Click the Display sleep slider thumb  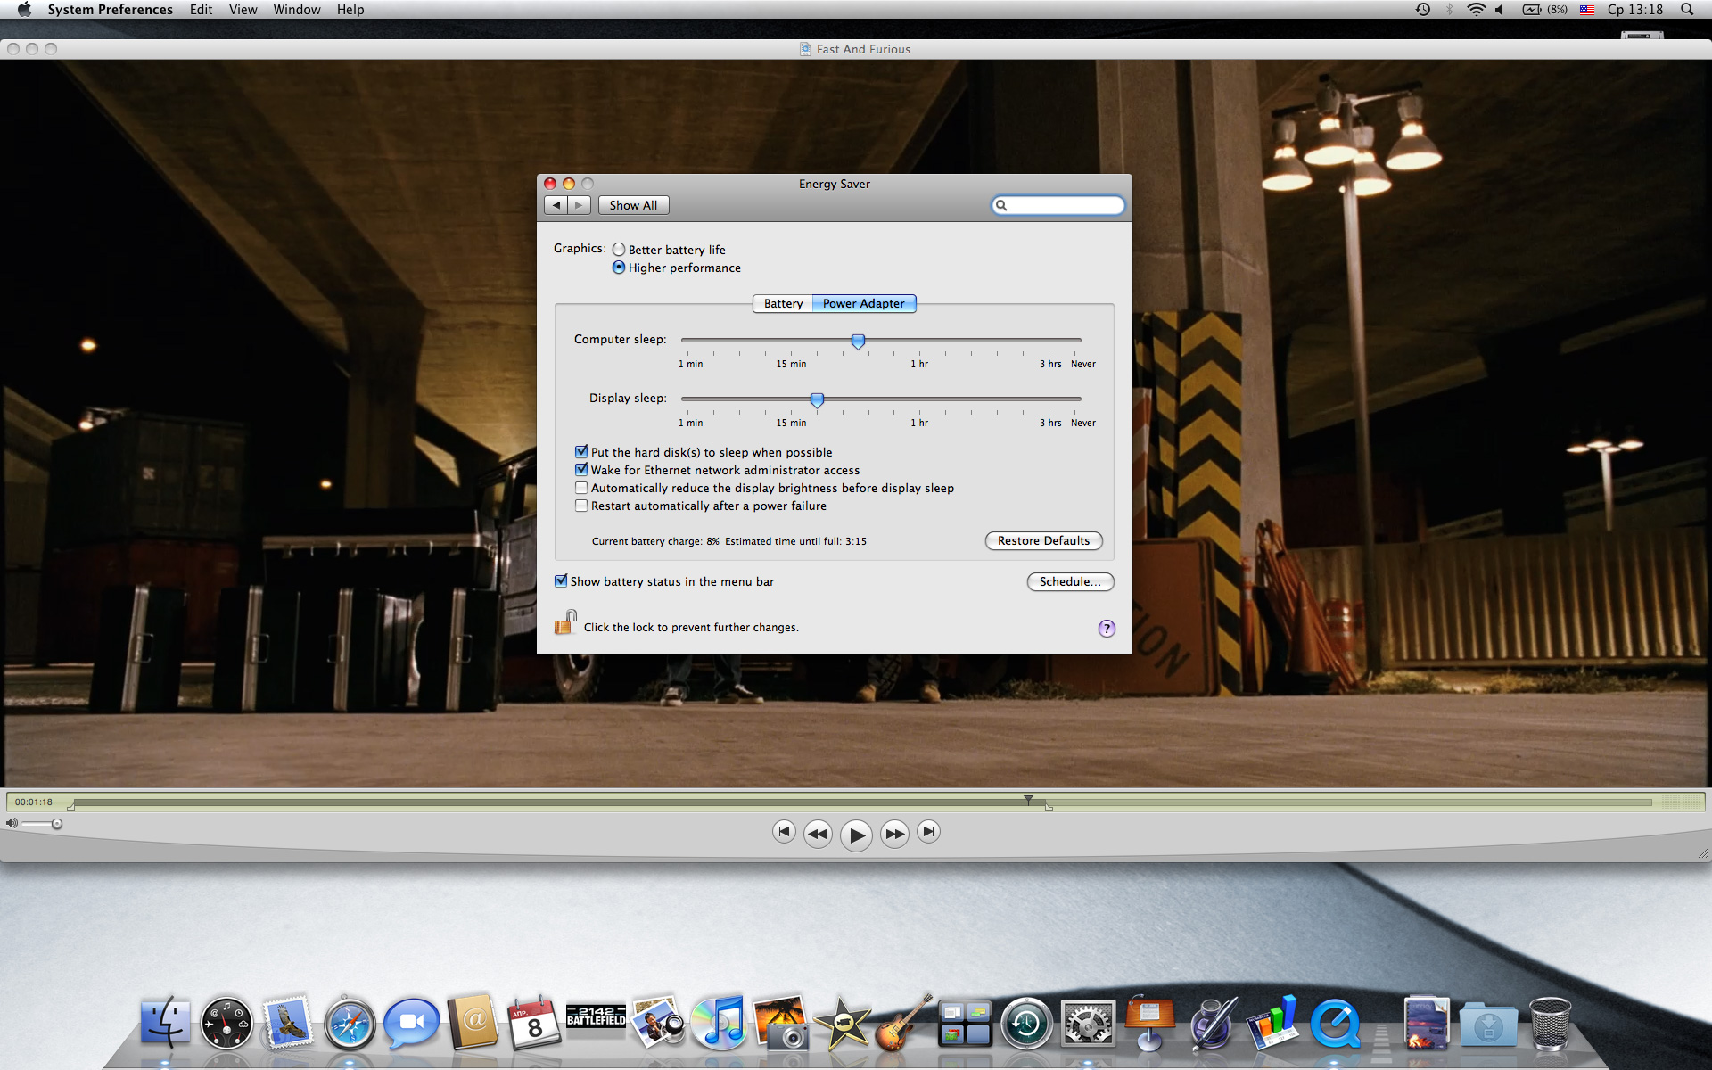pos(817,400)
